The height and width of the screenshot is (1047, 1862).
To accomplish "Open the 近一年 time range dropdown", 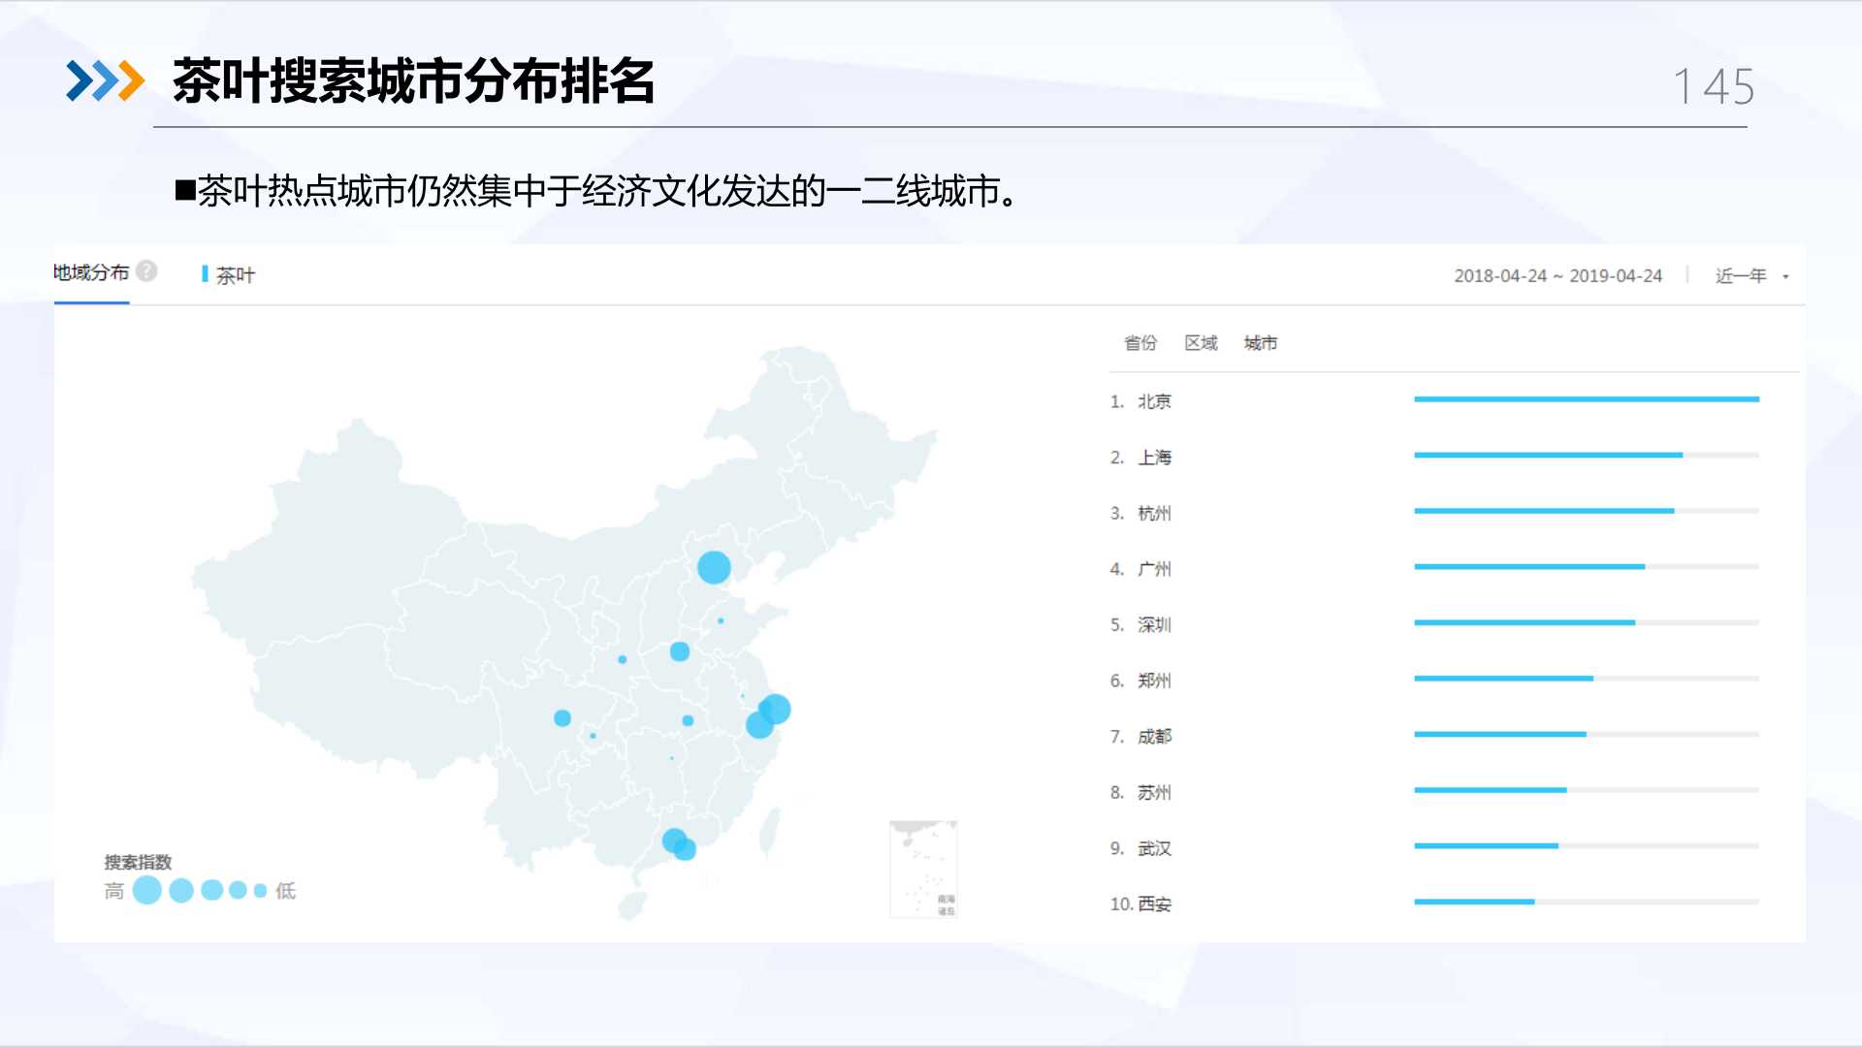I will [1751, 276].
